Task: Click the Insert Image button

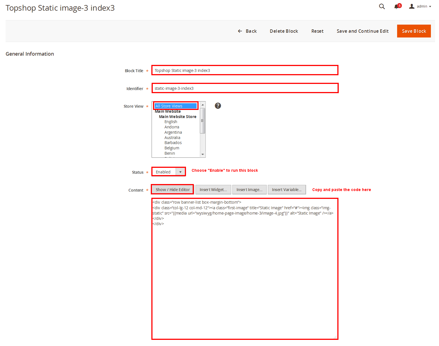Action: pos(249,190)
